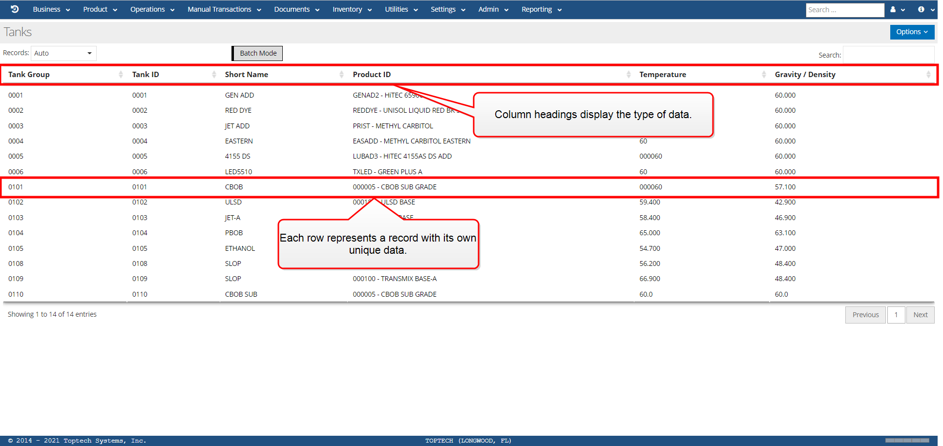
Task: Focus the table Search field
Action: click(888, 55)
